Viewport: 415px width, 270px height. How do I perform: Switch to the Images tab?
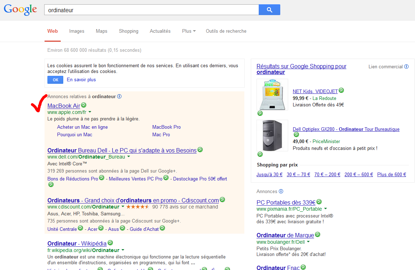pyautogui.click(x=77, y=31)
